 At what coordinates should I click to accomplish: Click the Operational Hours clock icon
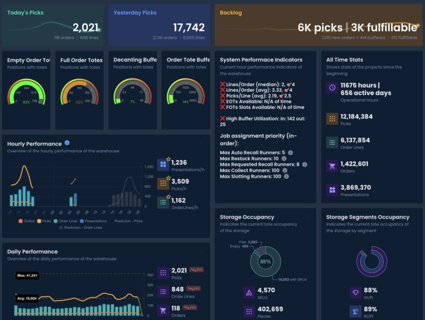pyautogui.click(x=331, y=88)
